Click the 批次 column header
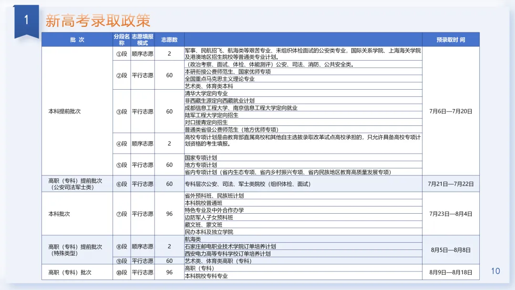 77,40
